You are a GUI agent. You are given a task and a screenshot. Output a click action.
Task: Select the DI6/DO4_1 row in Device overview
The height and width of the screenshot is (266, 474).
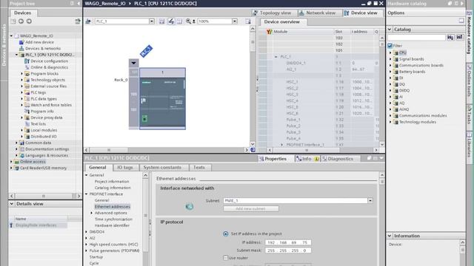(318, 63)
